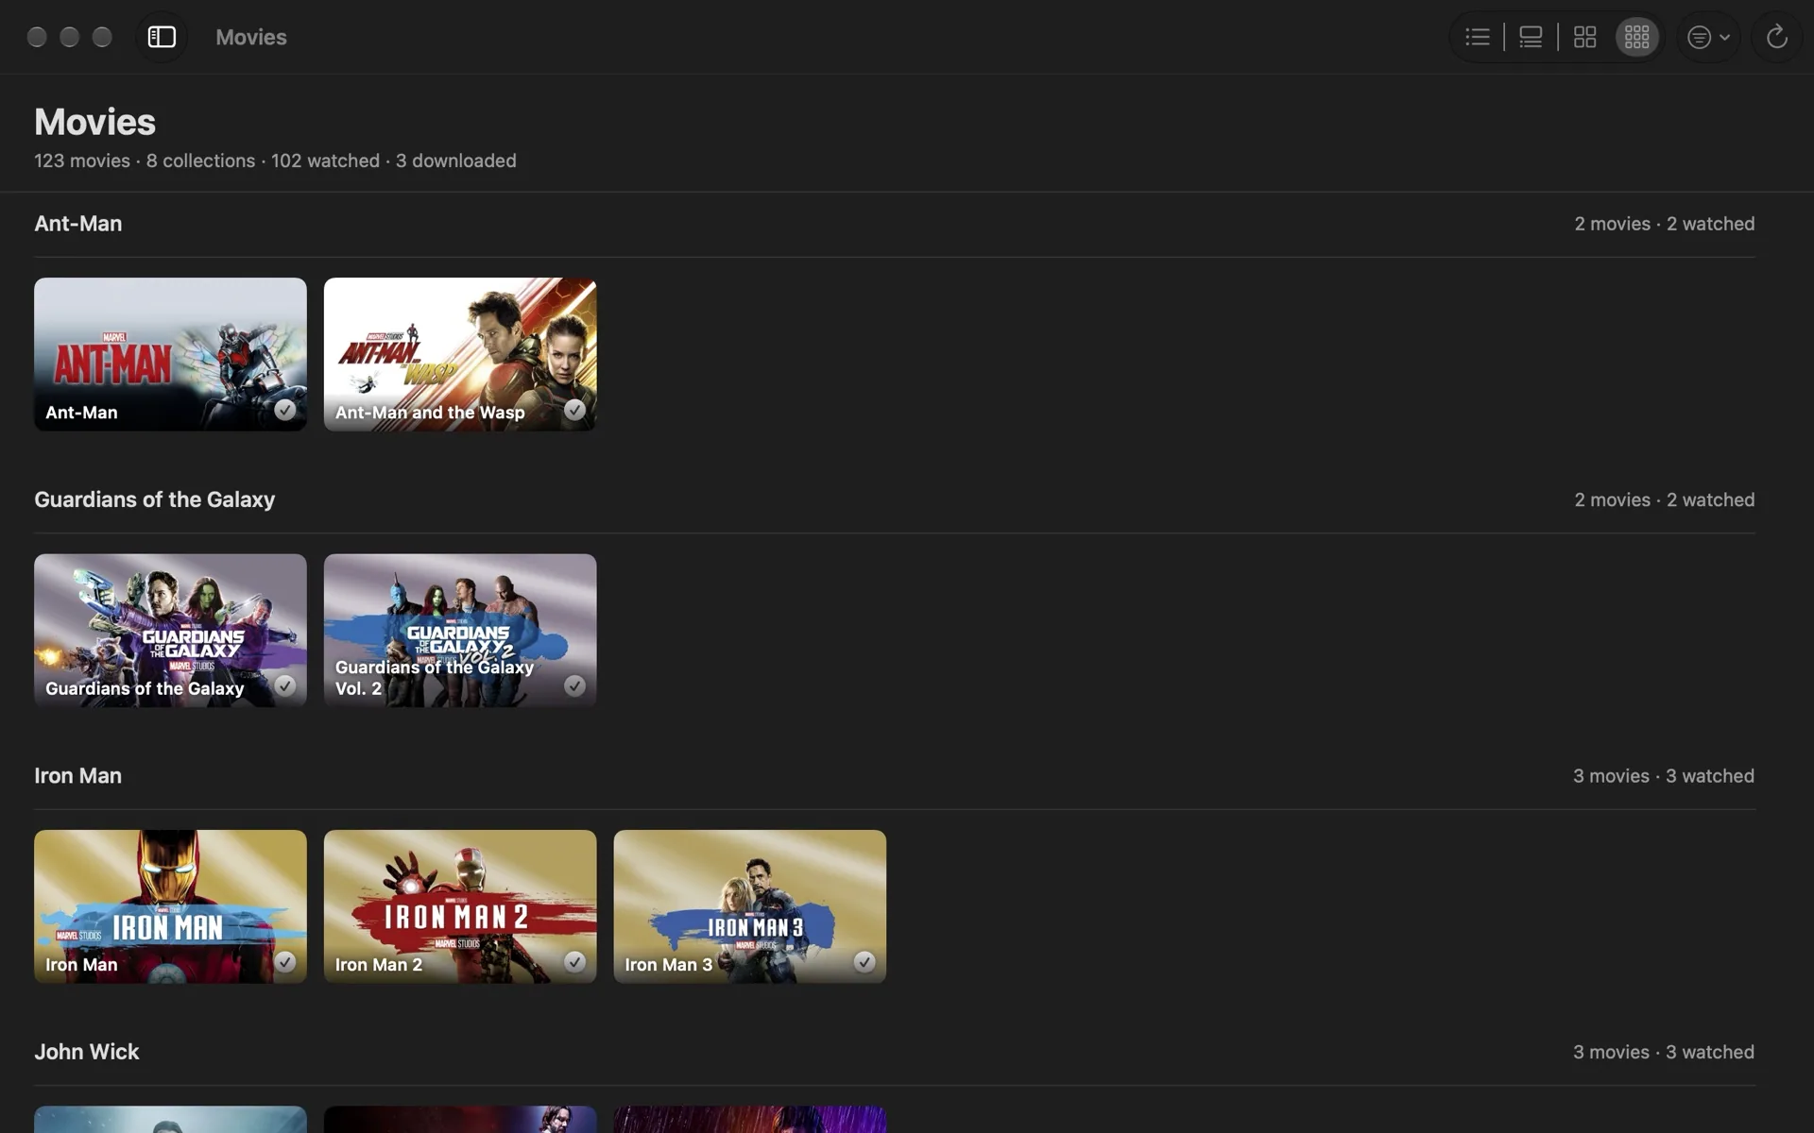
Task: Toggle watched checkmark on Iron Man 2
Action: click(x=574, y=962)
